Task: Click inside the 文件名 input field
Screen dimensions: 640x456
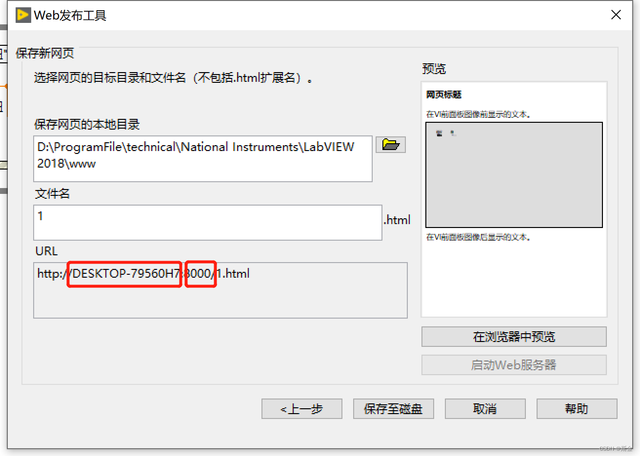Action: point(208,223)
